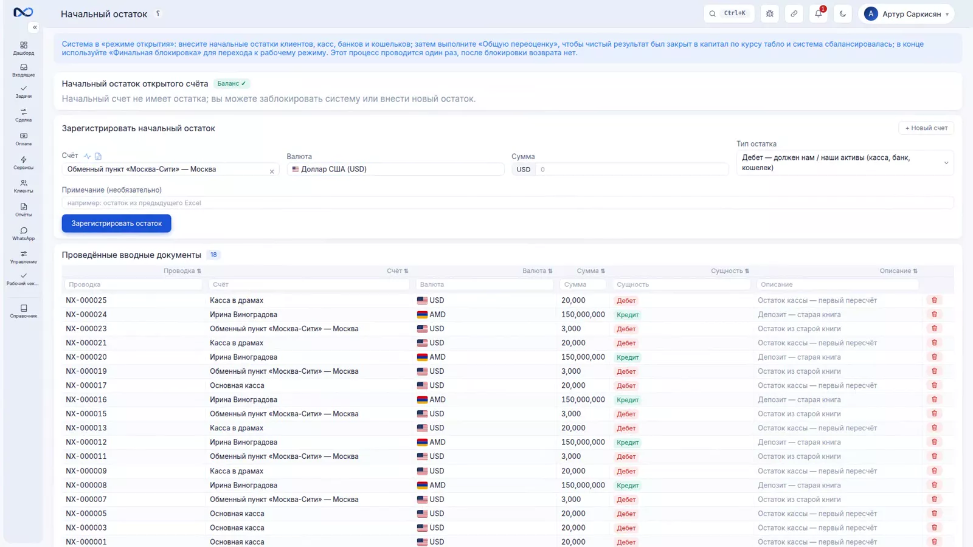Expand the Тип остатка dropdown
The width and height of the screenshot is (973, 547).
point(845,163)
